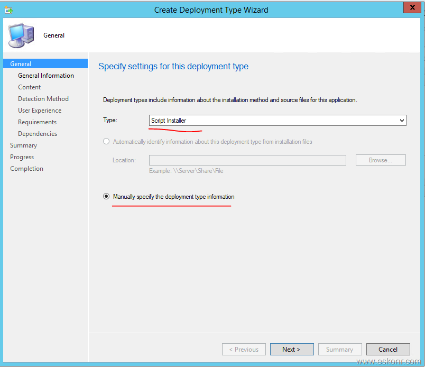Select Manually specify the deployment type information
This screenshot has width=425, height=367.
pyautogui.click(x=107, y=197)
